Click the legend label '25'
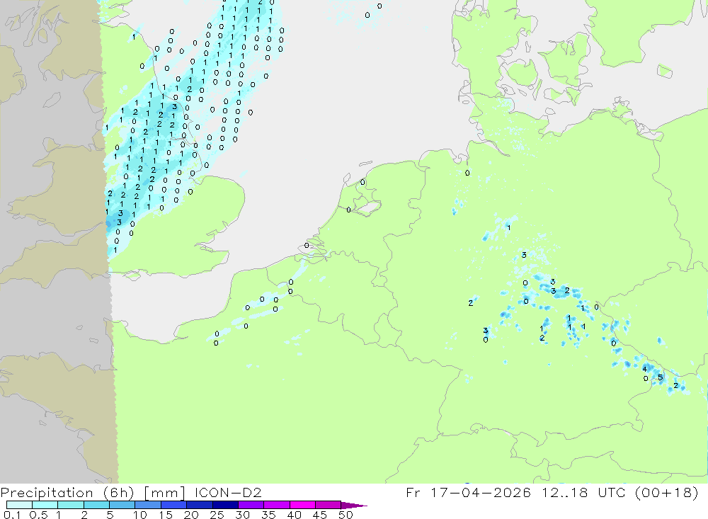This screenshot has width=708, height=519. [217, 515]
